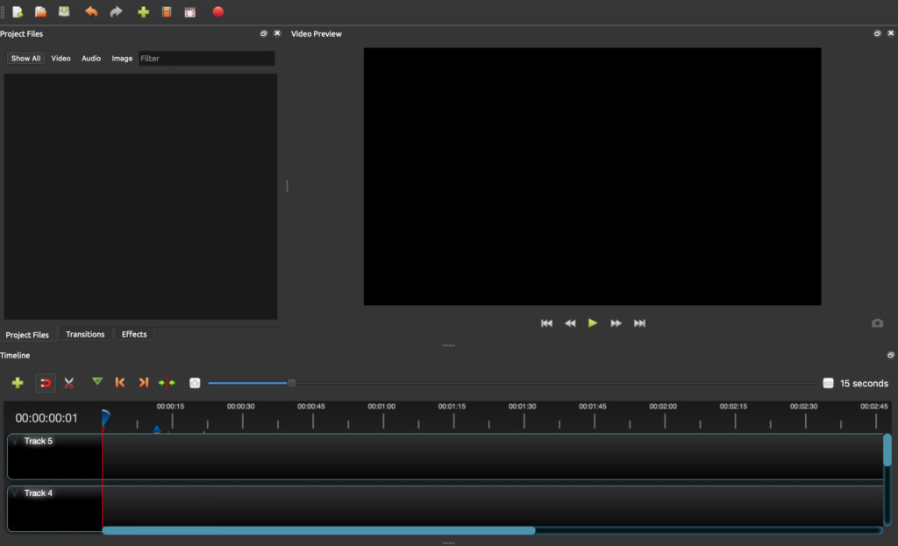The width and height of the screenshot is (898, 546).
Task: Jump to previous marker icon
Action: pos(119,382)
